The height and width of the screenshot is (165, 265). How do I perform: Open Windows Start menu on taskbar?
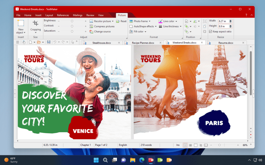click(96, 160)
